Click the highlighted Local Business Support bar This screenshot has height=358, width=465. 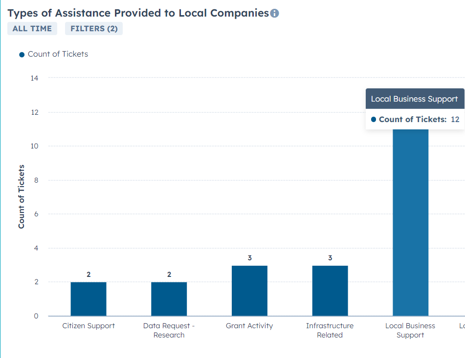(x=410, y=223)
